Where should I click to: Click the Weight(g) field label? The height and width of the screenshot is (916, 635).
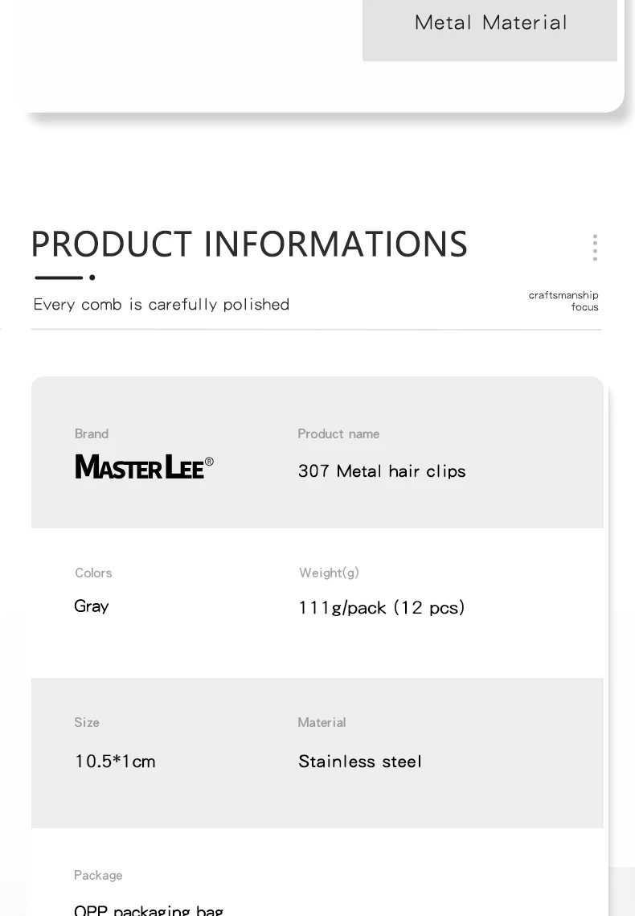coord(330,573)
